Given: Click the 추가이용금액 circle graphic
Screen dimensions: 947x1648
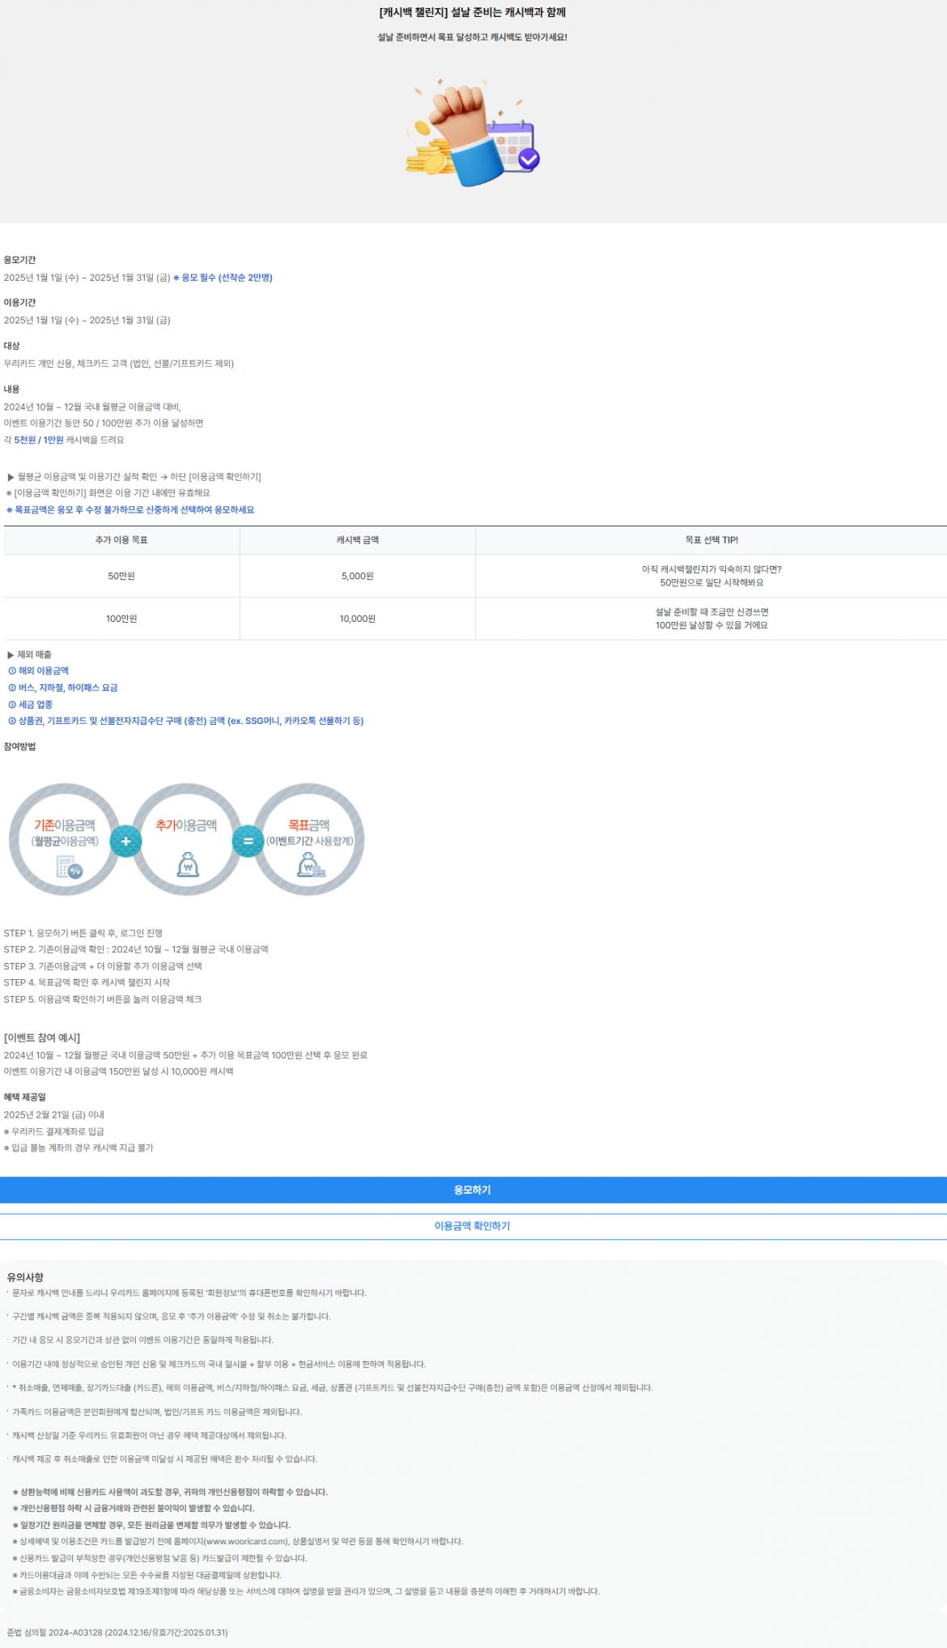Looking at the screenshot, I should coord(187,839).
